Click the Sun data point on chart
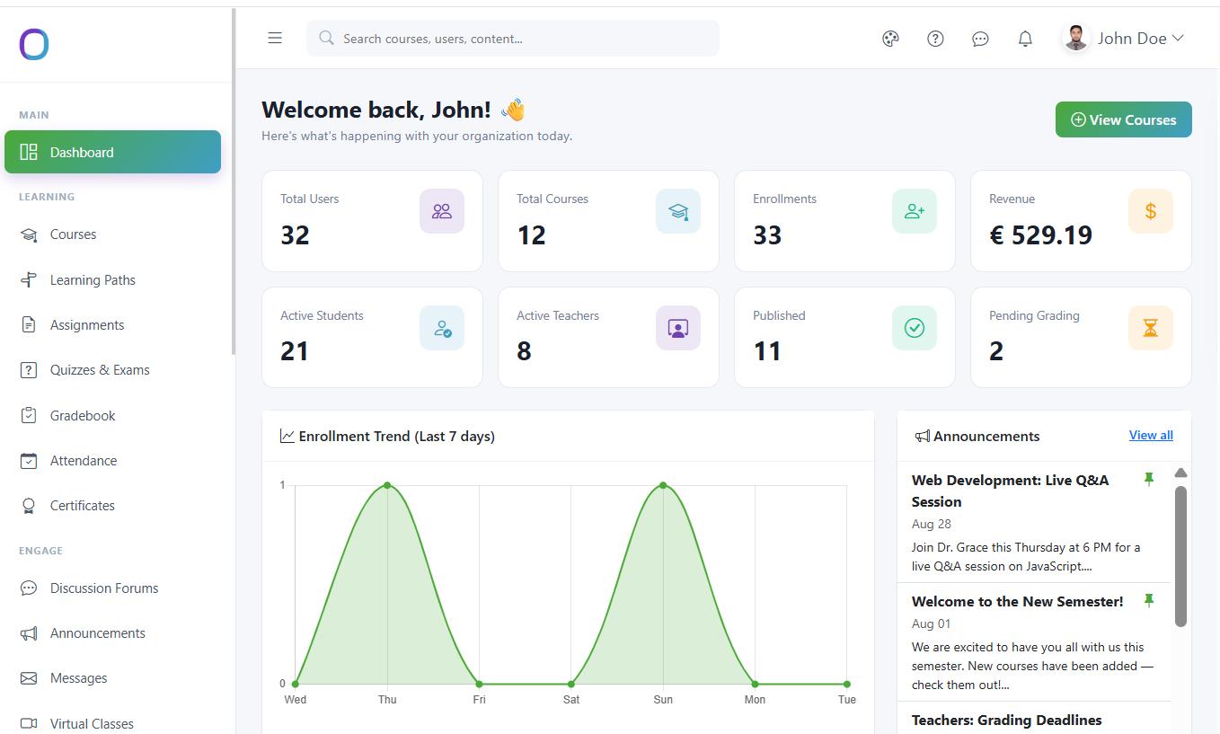This screenshot has height=734, width=1220. click(663, 485)
